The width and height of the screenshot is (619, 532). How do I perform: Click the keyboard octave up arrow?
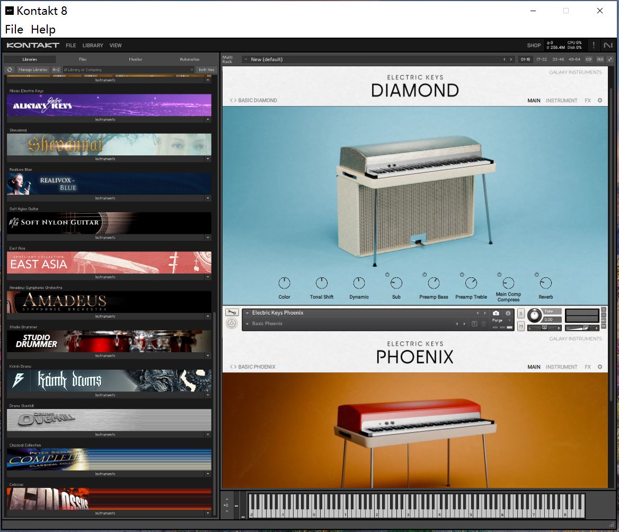tap(227, 499)
